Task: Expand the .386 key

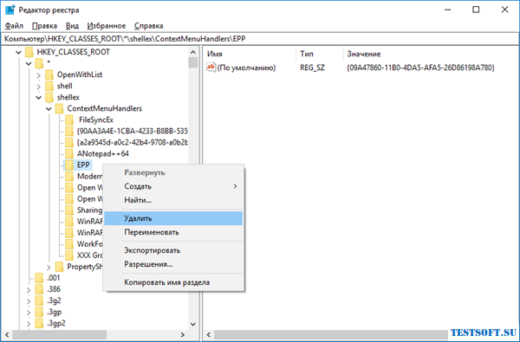Action: (29, 289)
